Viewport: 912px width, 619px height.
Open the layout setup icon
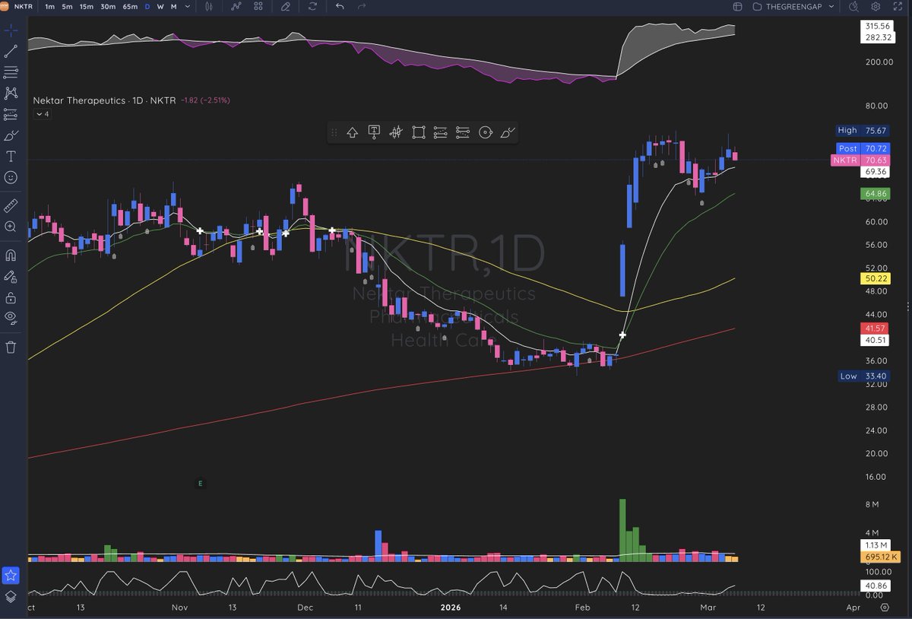pyautogui.click(x=737, y=6)
